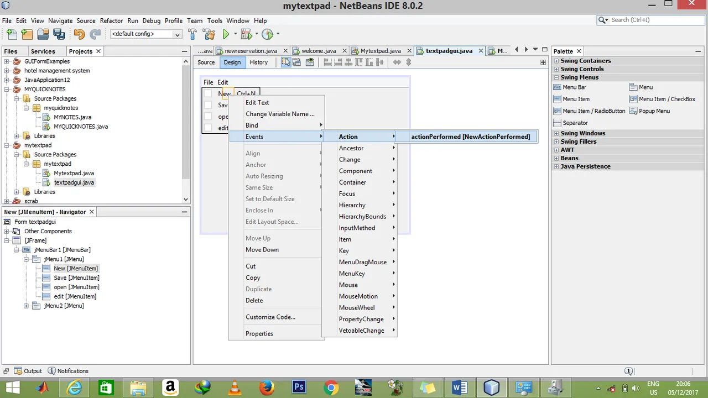Open the Profile Project dropdown arrow

(278, 34)
